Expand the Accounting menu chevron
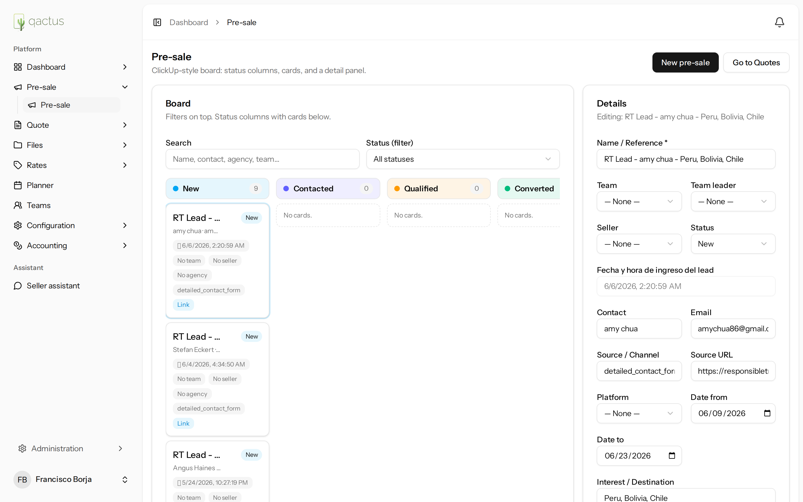Screen dimensions: 803x502 pyautogui.click(x=125, y=245)
